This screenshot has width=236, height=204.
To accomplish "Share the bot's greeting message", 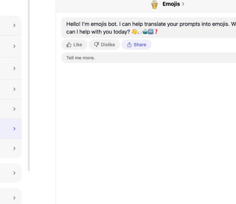I will click(x=137, y=45).
